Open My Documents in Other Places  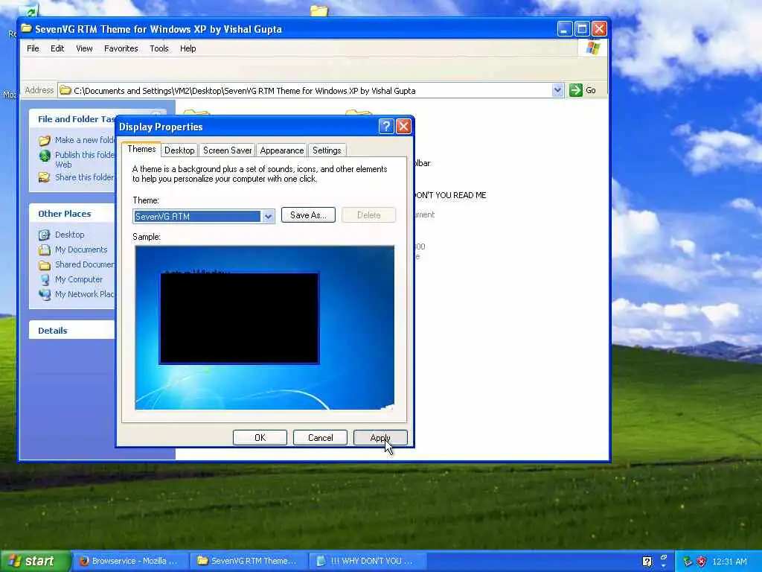81,250
